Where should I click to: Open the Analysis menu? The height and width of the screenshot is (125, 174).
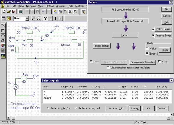[x=60, y=6]
